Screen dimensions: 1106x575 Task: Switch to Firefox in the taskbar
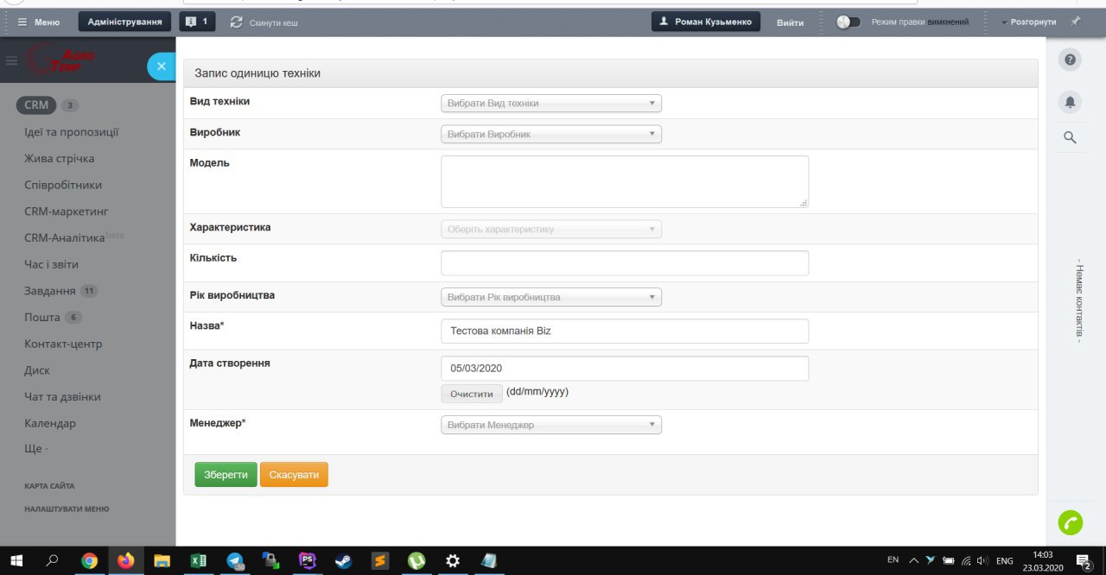click(126, 561)
